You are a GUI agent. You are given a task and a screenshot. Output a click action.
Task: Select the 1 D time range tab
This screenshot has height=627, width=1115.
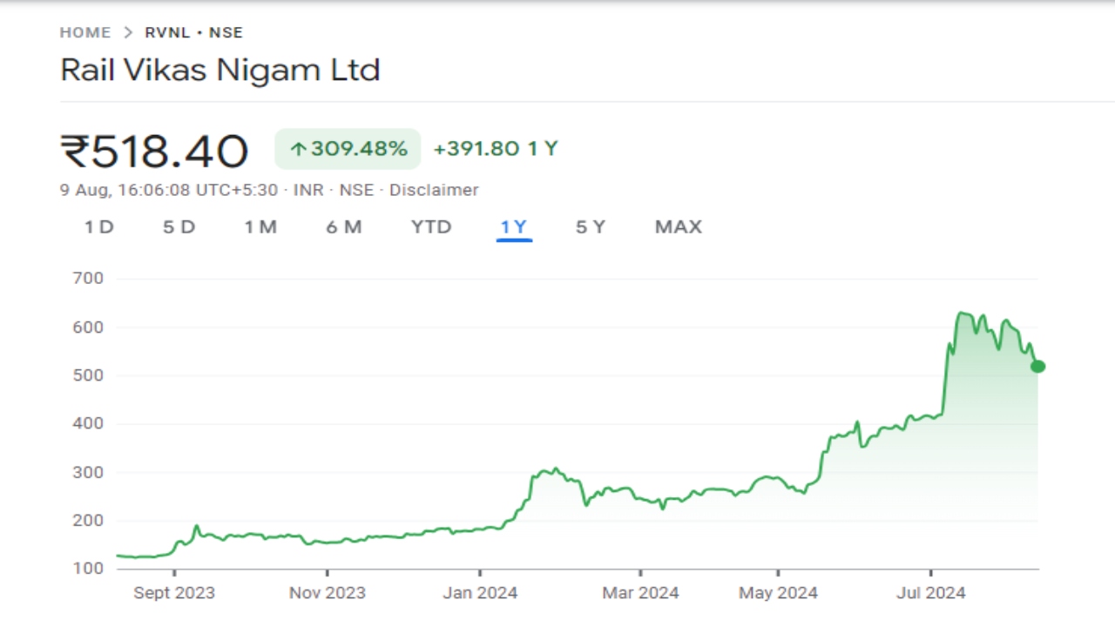coord(99,227)
